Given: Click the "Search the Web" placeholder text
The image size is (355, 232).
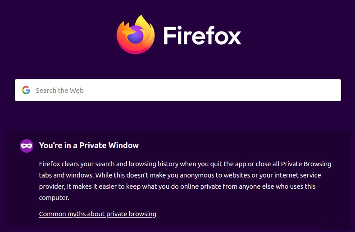Looking at the screenshot, I should [x=59, y=91].
